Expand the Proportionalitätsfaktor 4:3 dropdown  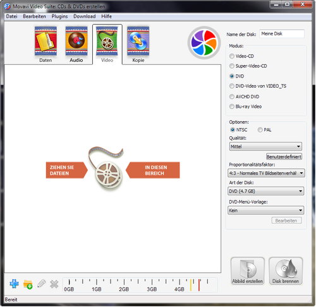coord(266,173)
